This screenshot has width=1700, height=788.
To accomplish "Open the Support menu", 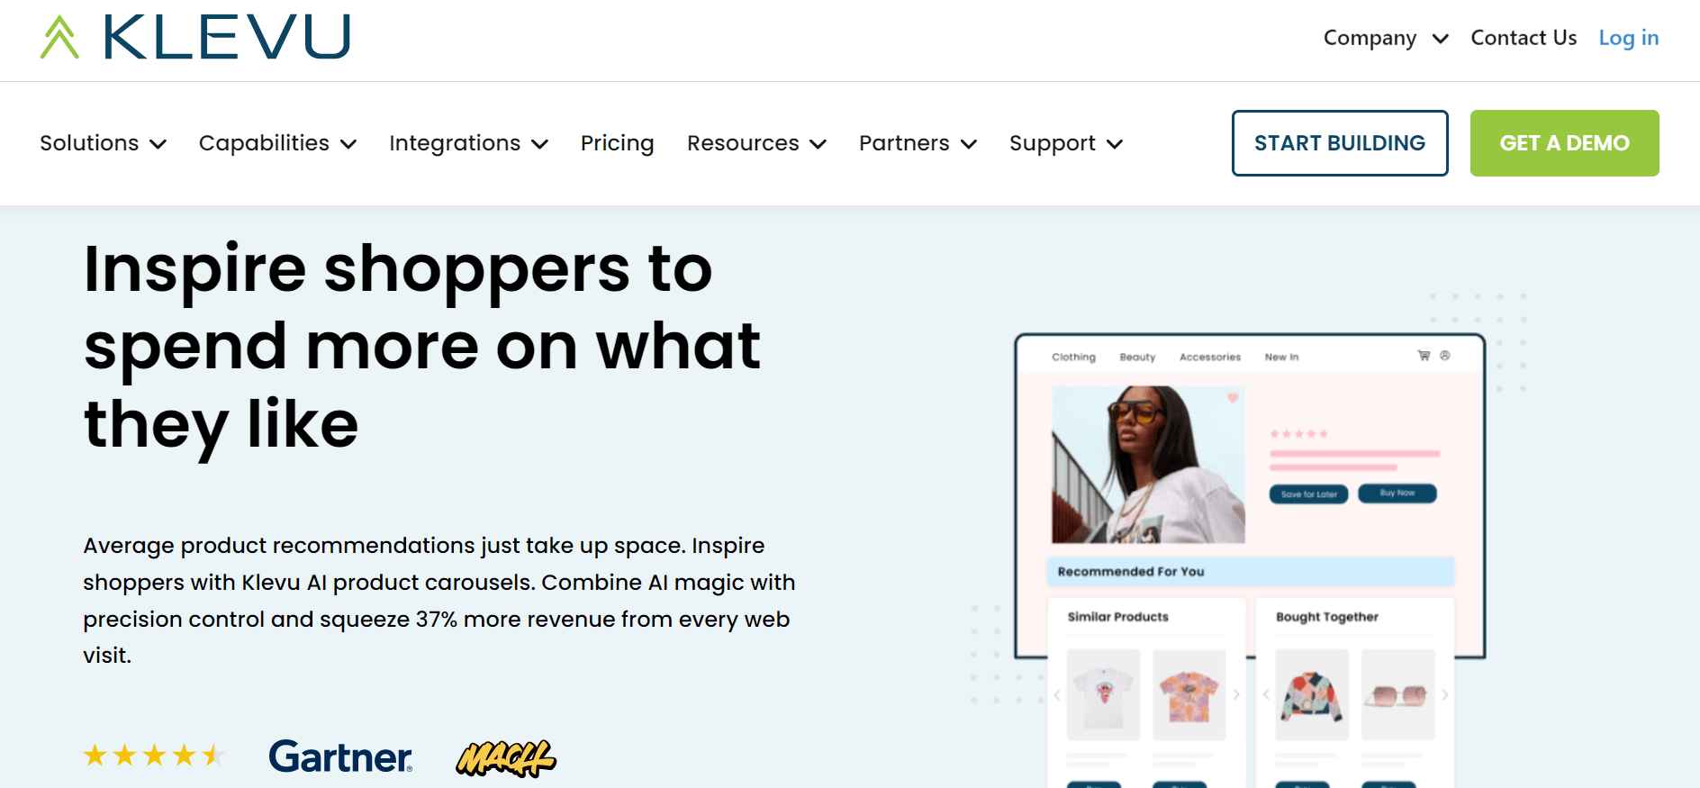I will [1066, 143].
